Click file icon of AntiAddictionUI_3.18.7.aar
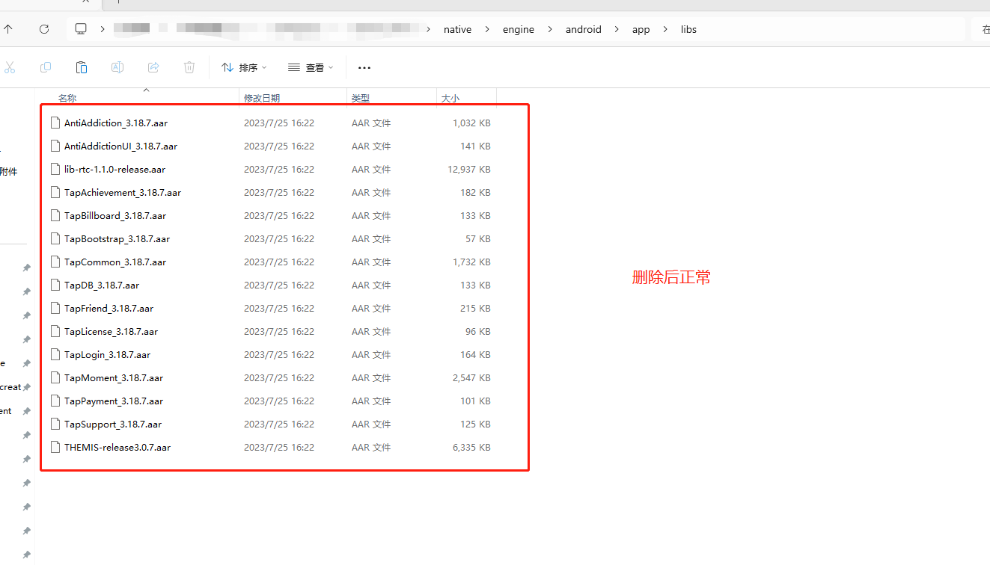Image resolution: width=990 pixels, height=565 pixels. [55, 146]
